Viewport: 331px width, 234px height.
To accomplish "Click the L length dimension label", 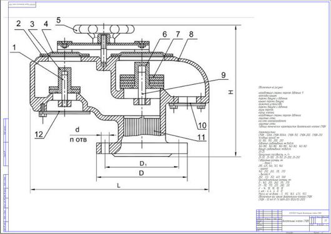I will click(x=119, y=186).
